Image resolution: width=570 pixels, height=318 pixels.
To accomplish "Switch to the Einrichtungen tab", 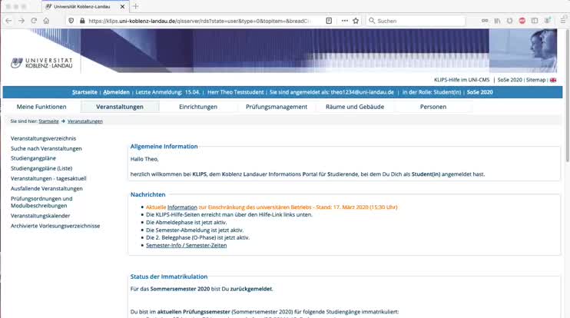I will (198, 107).
